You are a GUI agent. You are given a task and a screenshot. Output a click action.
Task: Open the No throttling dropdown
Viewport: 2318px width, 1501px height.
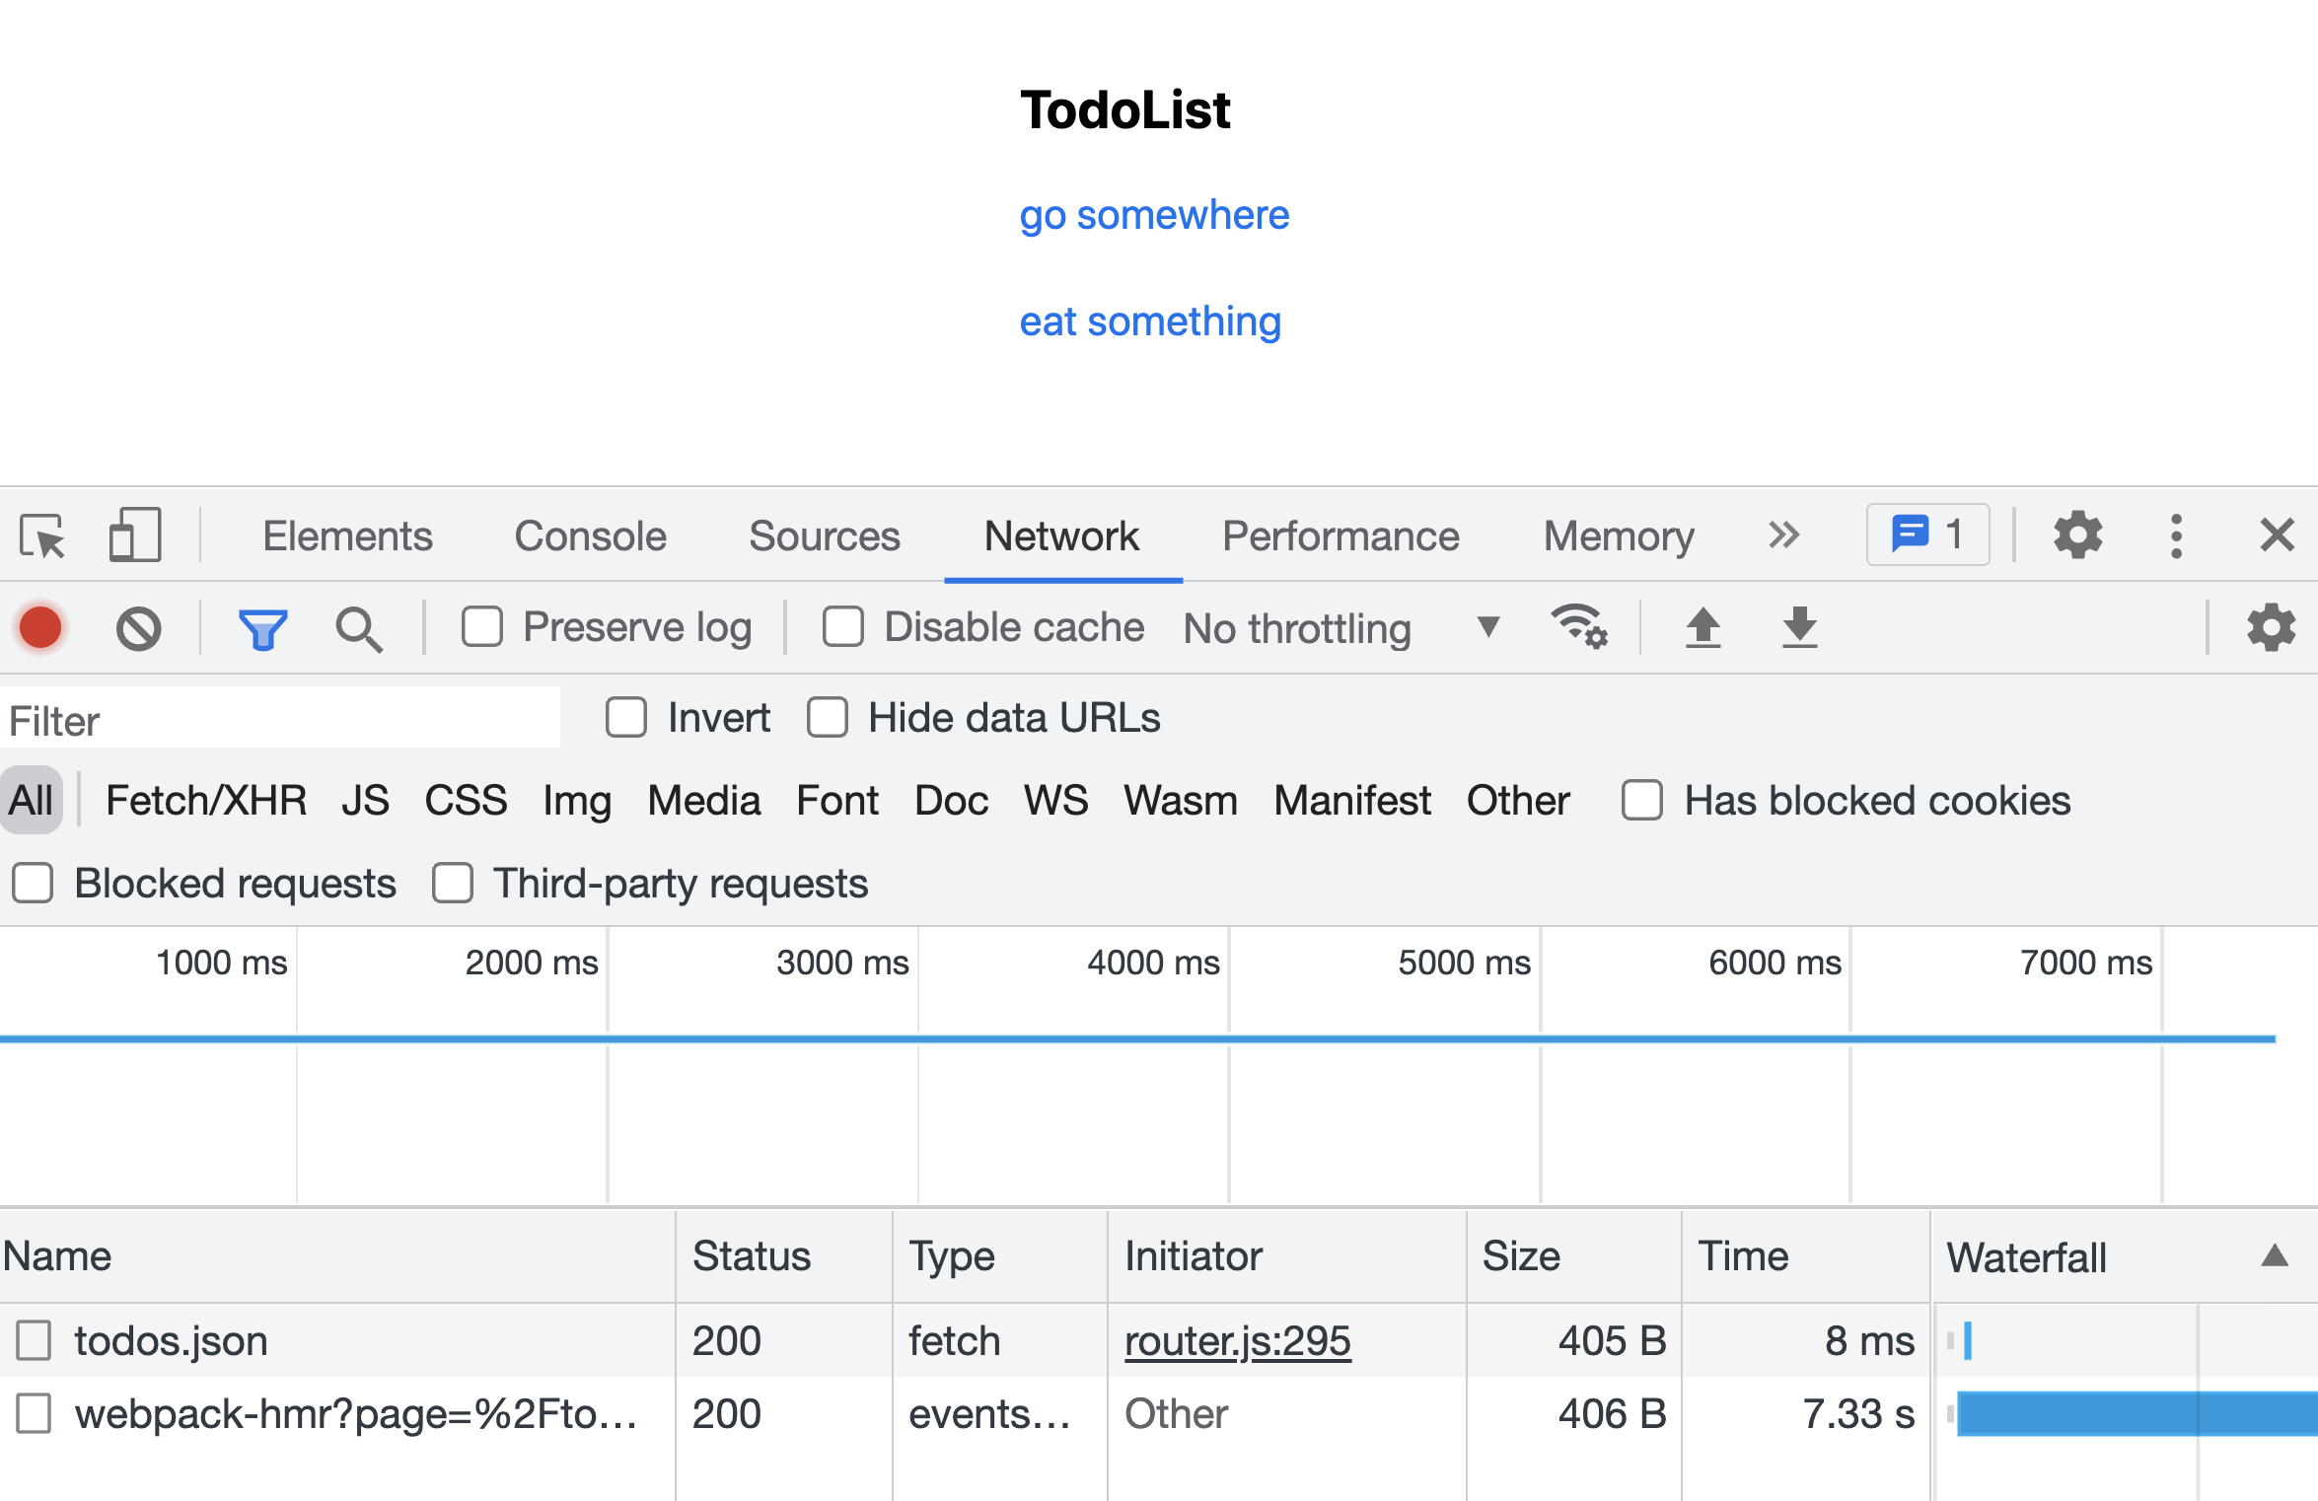click(x=1341, y=628)
